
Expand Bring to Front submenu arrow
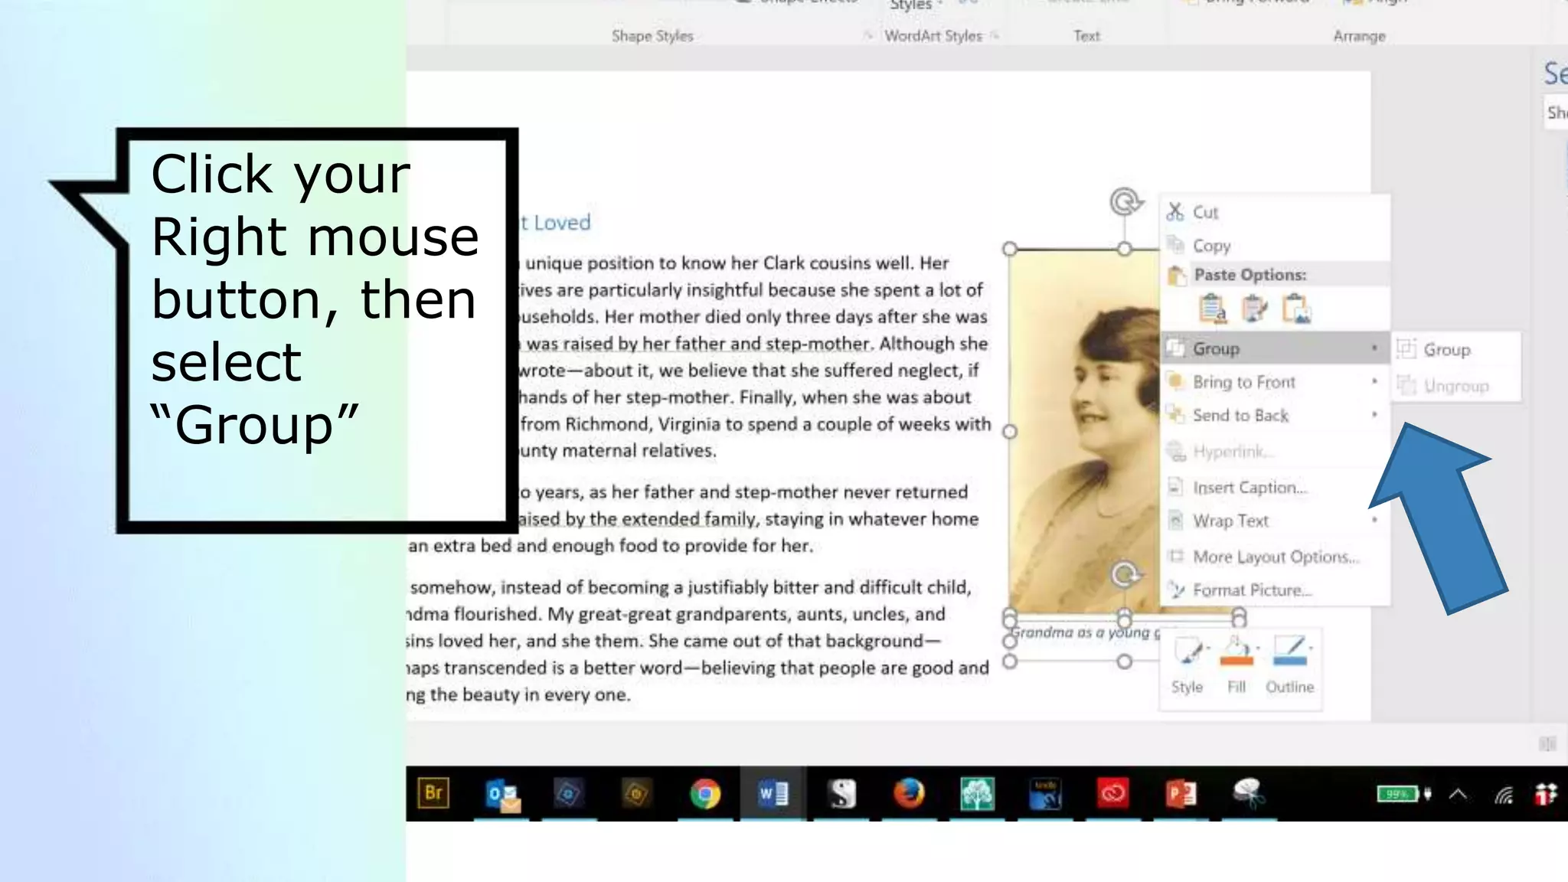tap(1374, 381)
